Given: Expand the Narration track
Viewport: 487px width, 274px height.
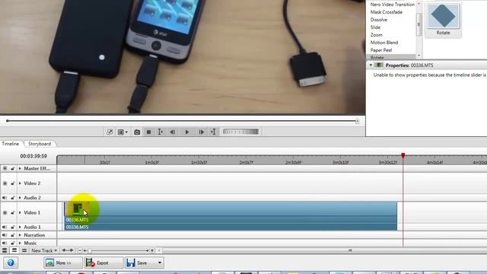Looking at the screenshot, I should pos(20,235).
